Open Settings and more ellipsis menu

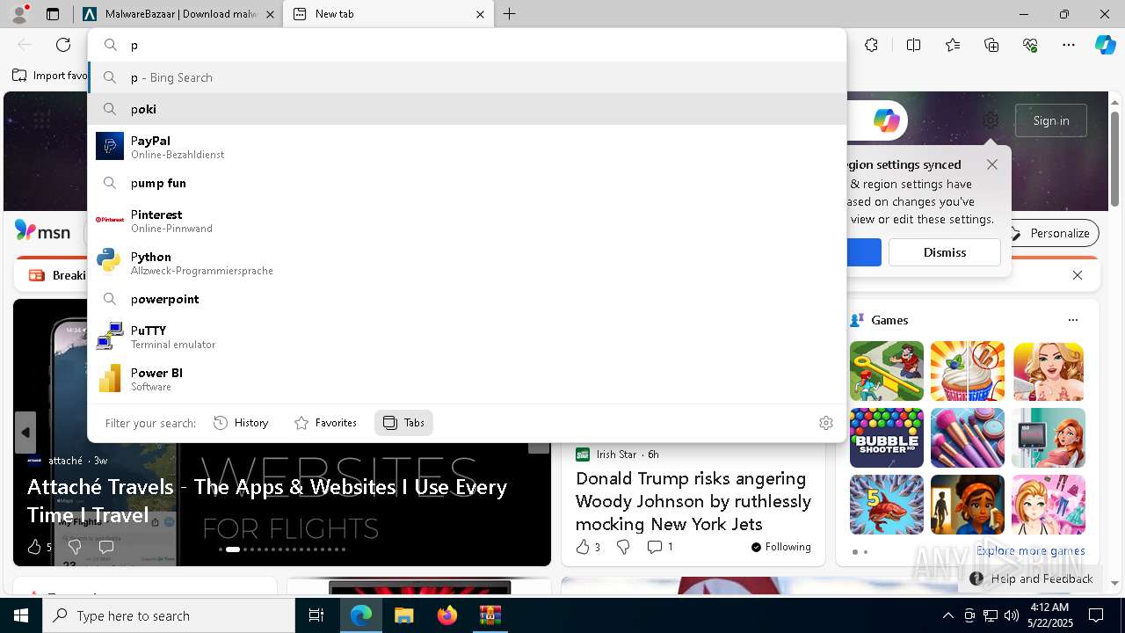[1069, 45]
